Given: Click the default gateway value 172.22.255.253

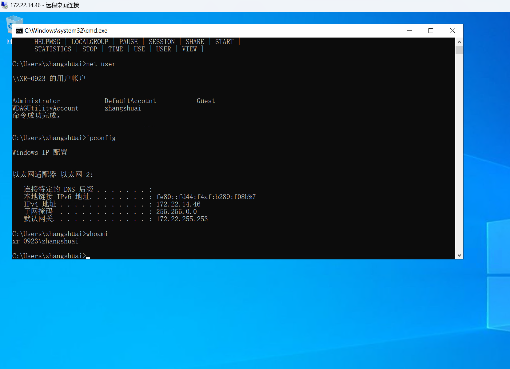Looking at the screenshot, I should coord(182,219).
